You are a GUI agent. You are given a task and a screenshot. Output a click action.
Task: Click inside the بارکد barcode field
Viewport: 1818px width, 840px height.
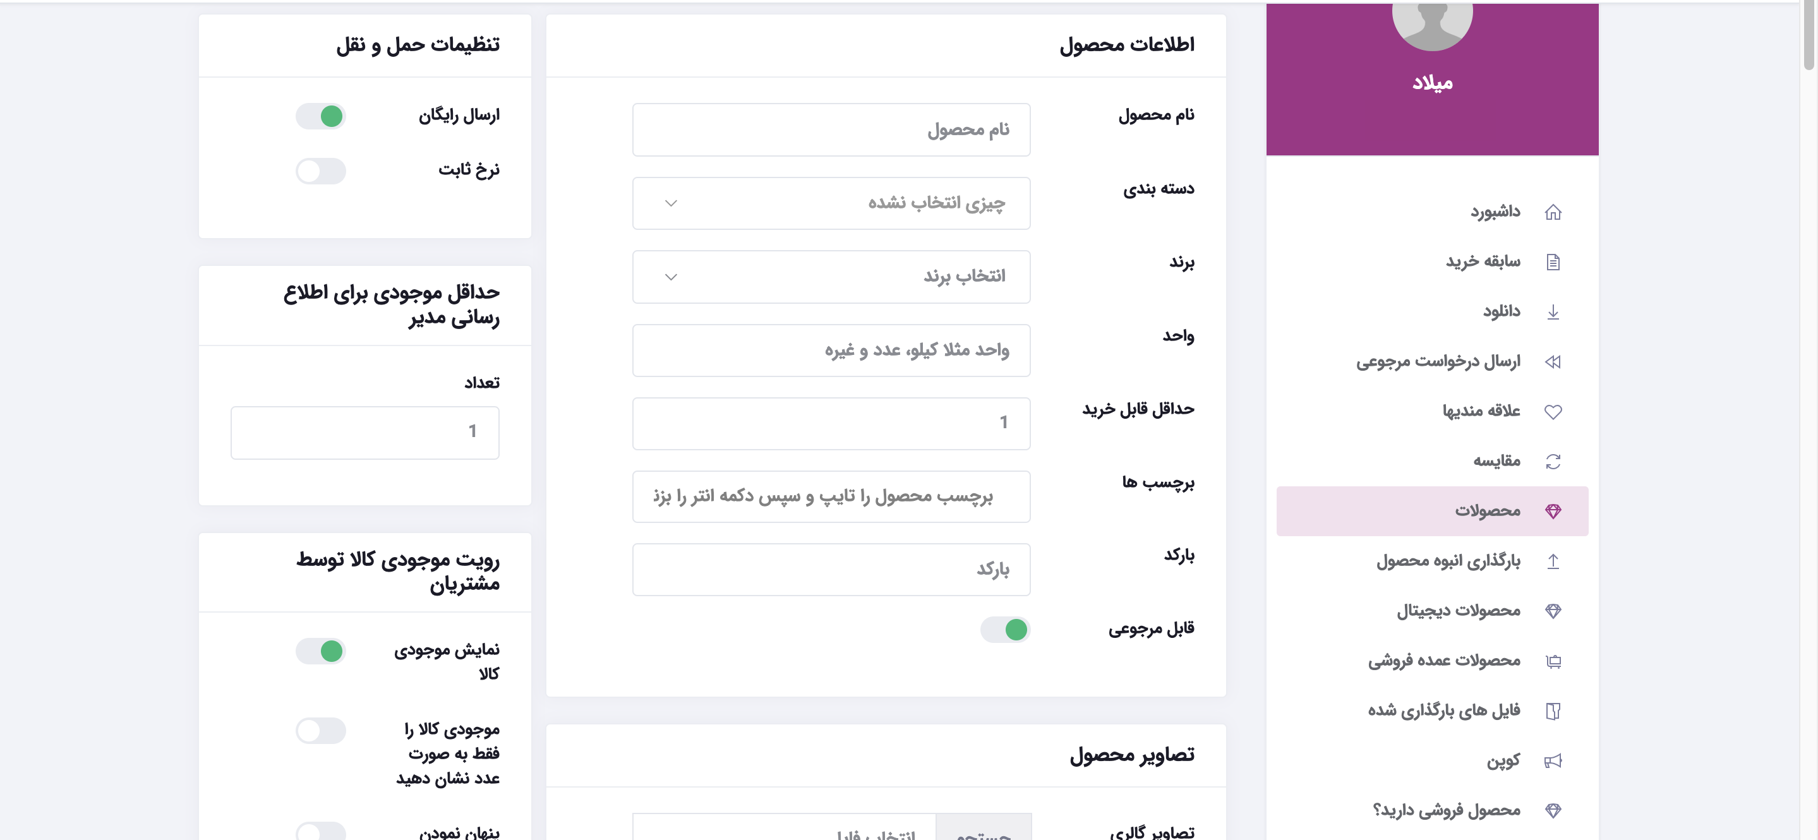(x=831, y=569)
